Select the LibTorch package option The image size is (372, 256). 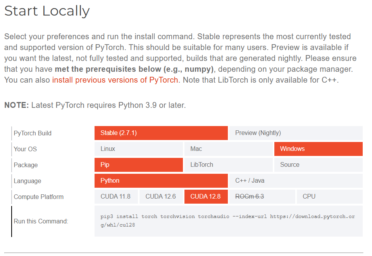coord(229,165)
